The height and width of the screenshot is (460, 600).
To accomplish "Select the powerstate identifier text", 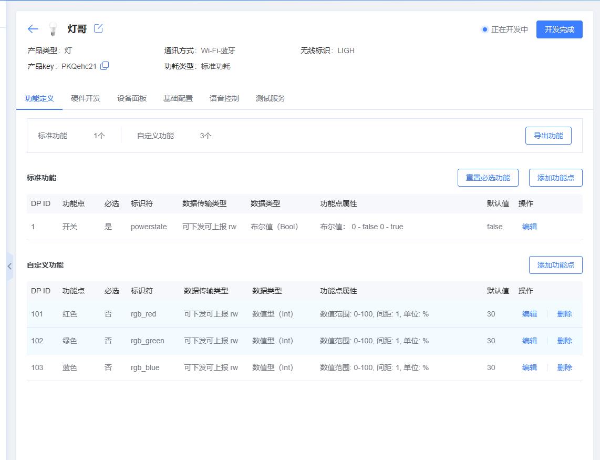I will [x=149, y=227].
